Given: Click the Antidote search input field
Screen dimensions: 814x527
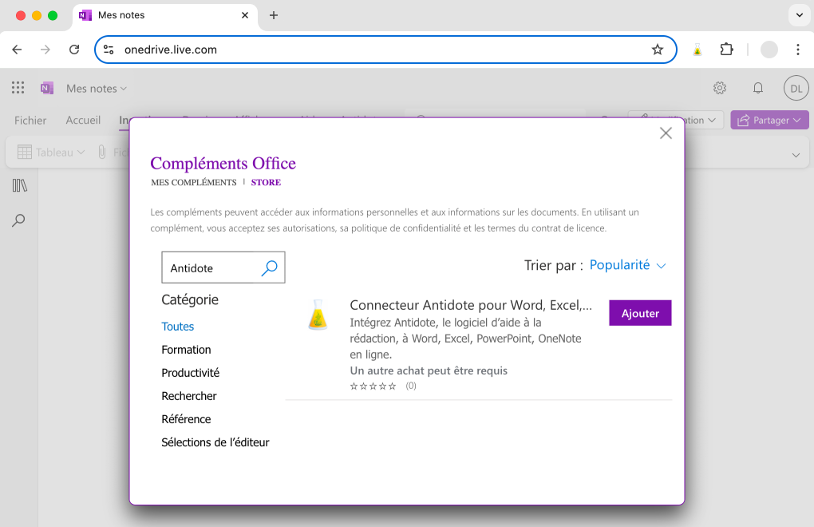Looking at the screenshot, I should 211,268.
